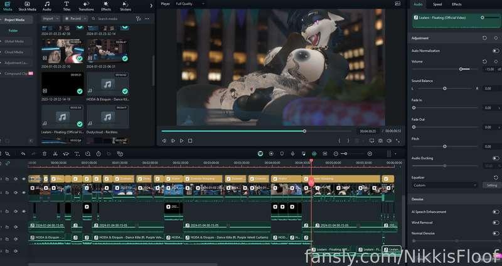Enable Wind Removal
This screenshot has width=502, height=266.
pyautogui.click(x=496, y=223)
